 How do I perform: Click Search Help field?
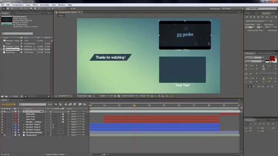pos(261,9)
